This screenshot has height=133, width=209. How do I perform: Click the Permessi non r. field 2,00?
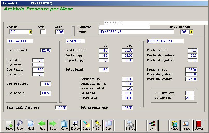[127, 84]
